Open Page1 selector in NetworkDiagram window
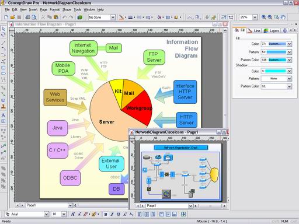Screen dimensions: 299x224 (x=190, y=206)
